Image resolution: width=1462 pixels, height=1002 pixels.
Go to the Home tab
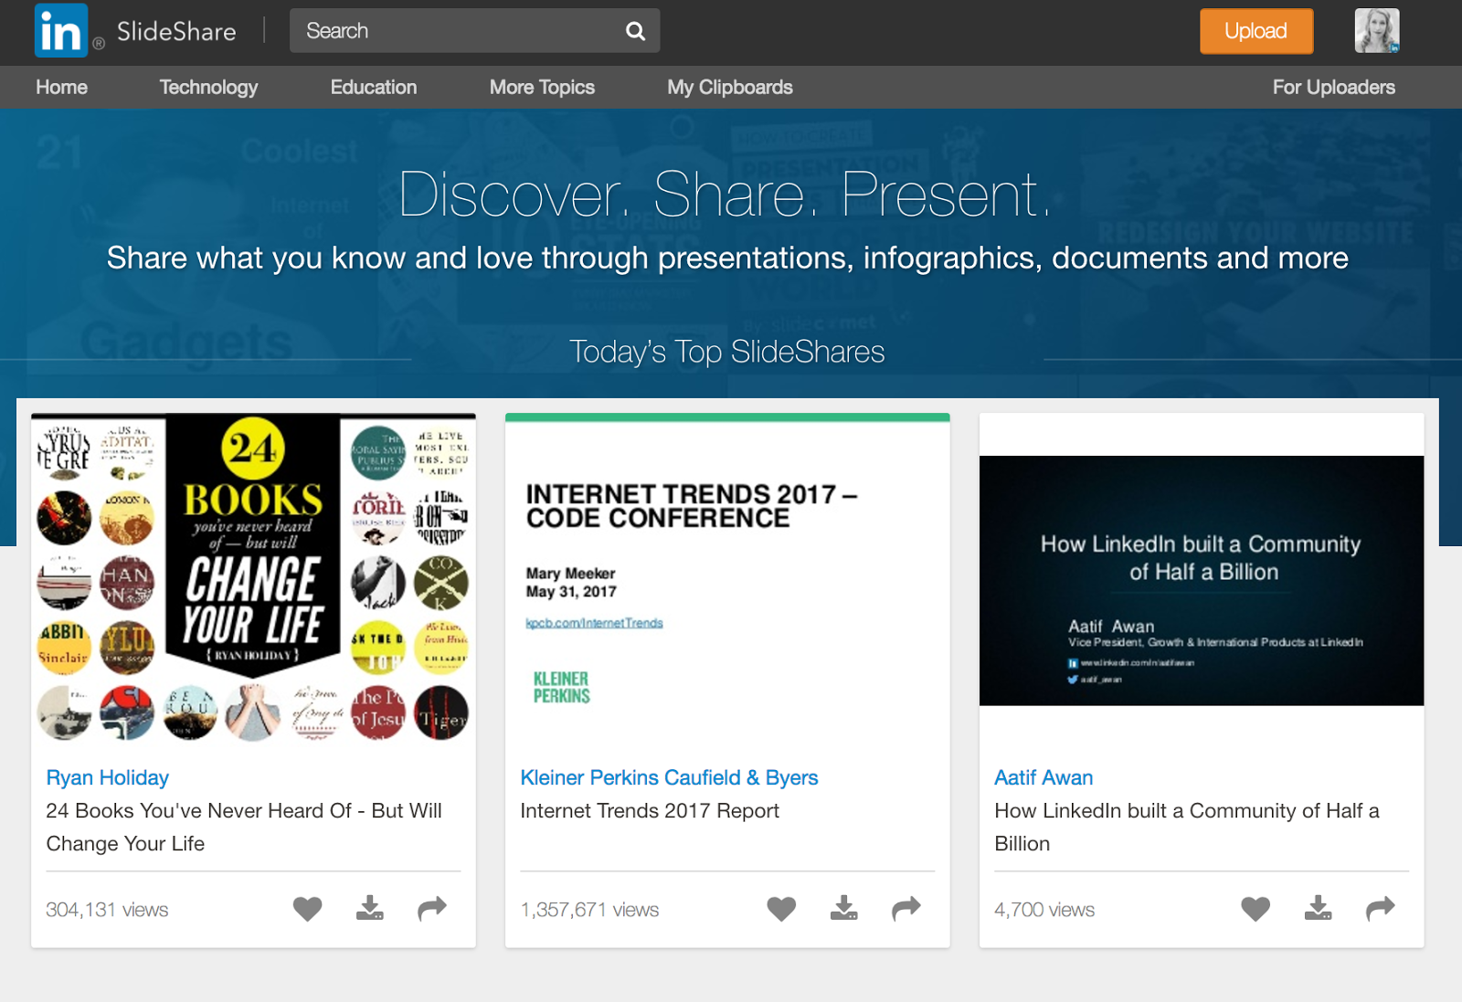click(62, 88)
